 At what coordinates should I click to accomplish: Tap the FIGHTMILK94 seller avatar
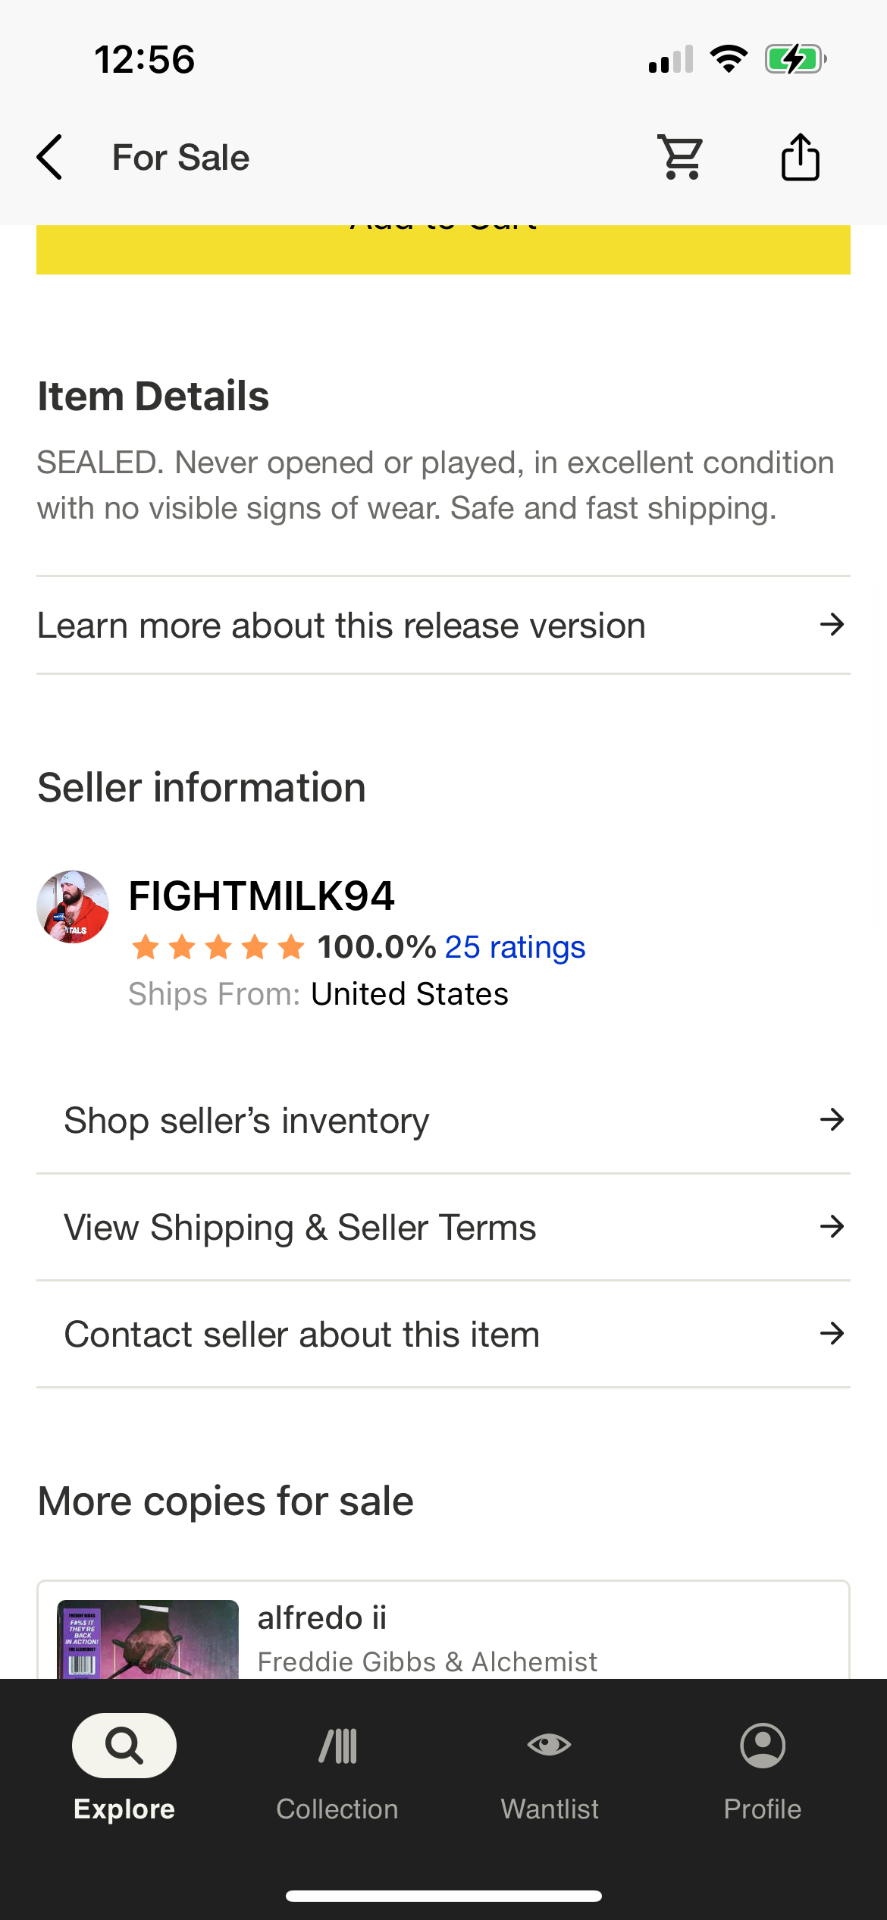73,907
